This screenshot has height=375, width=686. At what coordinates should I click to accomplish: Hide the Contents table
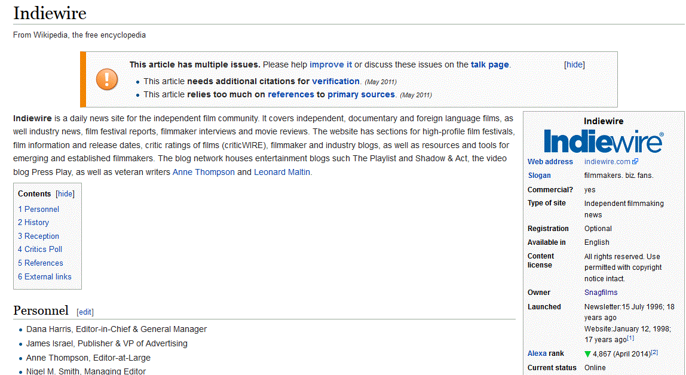point(65,193)
